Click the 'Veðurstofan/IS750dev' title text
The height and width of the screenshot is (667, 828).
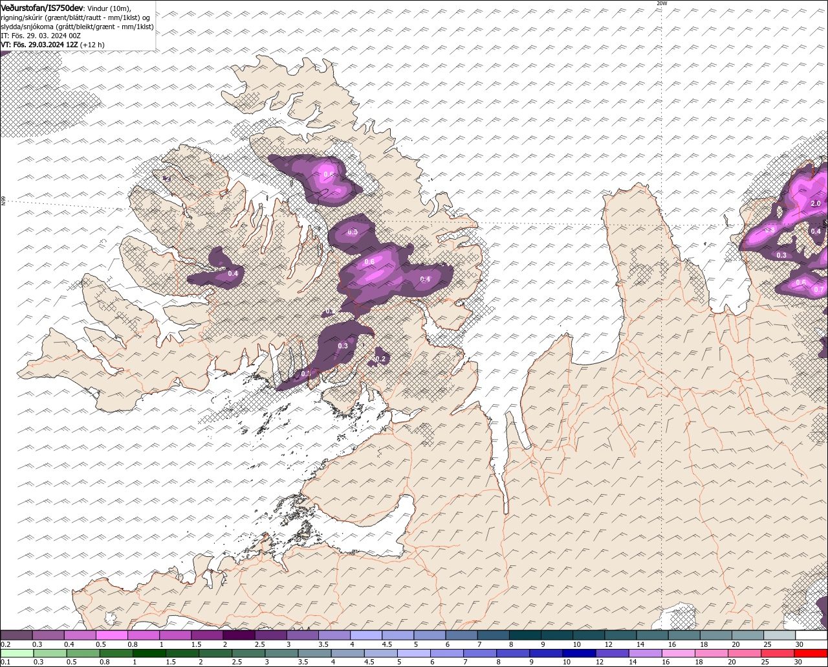click(x=42, y=7)
